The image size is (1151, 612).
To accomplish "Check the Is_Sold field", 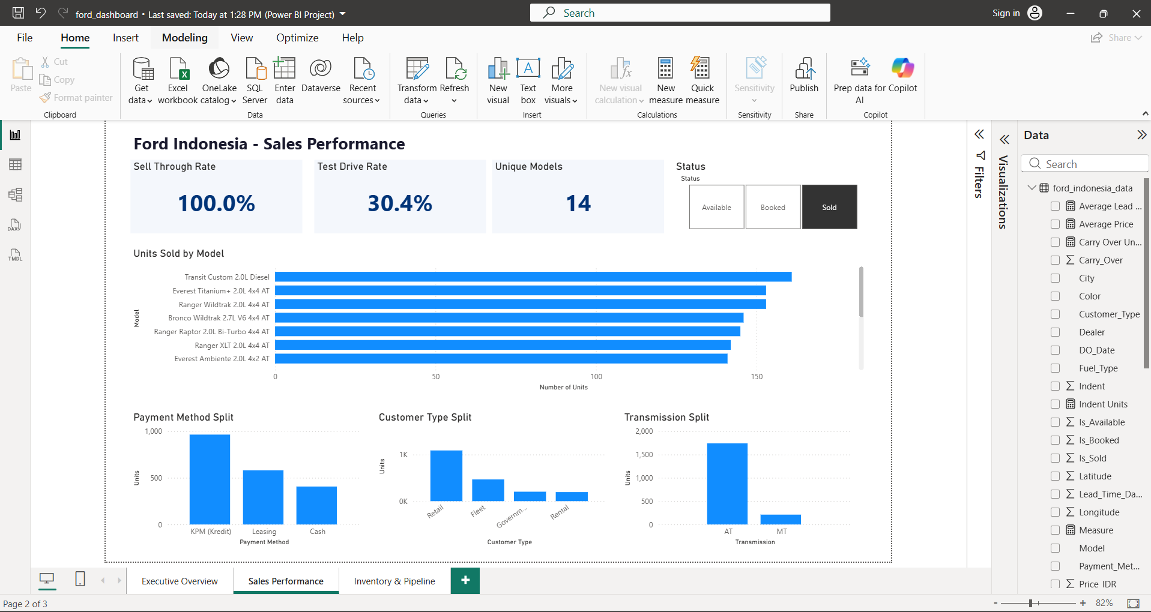I will 1055,458.
